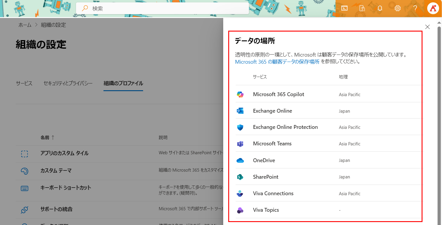Click the Microsoft 365 Copilot icon
442x225 pixels.
coord(240,94)
